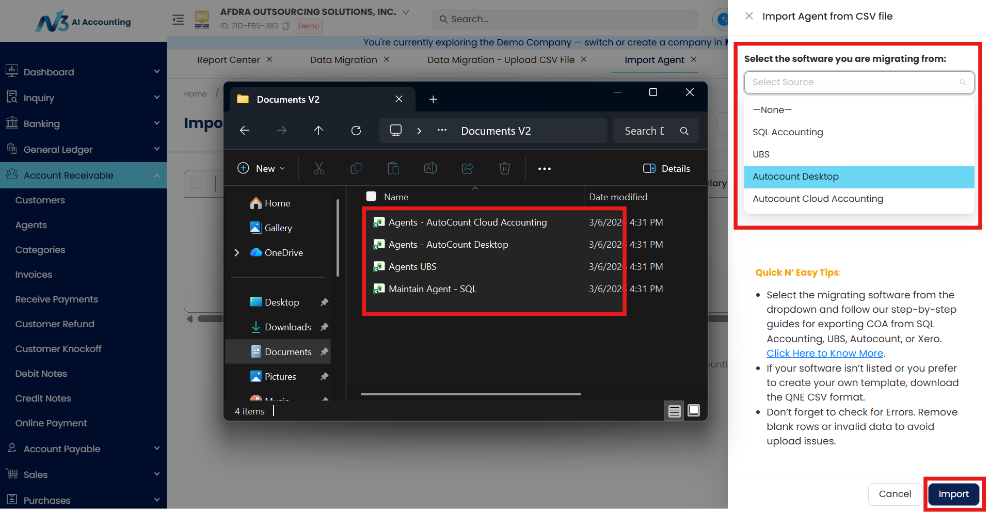
Task: Go back in File Explorer
Action: (245, 131)
